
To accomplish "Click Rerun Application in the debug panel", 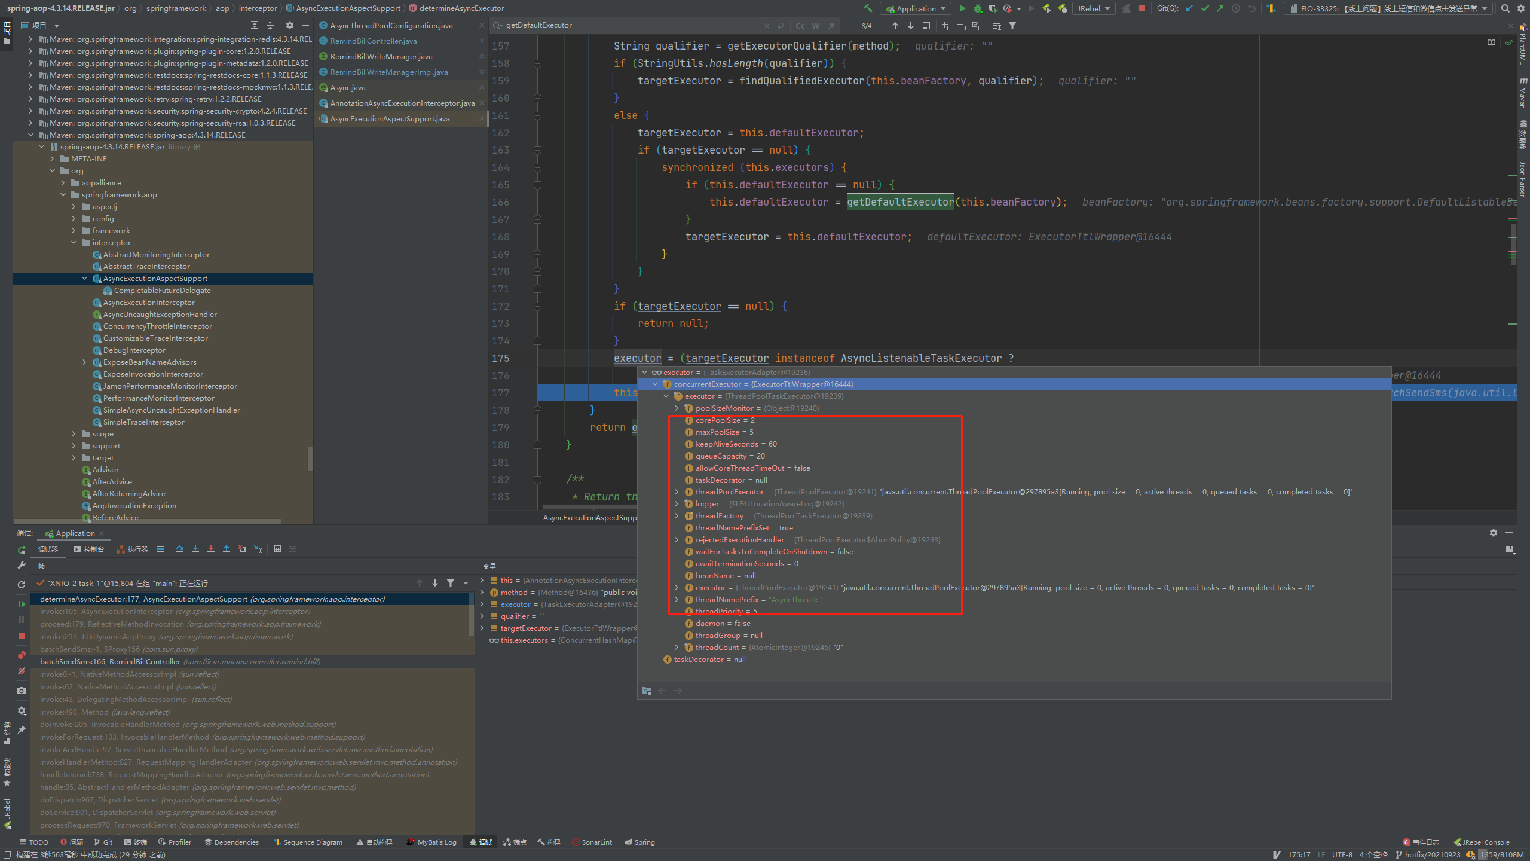I will pos(22,549).
